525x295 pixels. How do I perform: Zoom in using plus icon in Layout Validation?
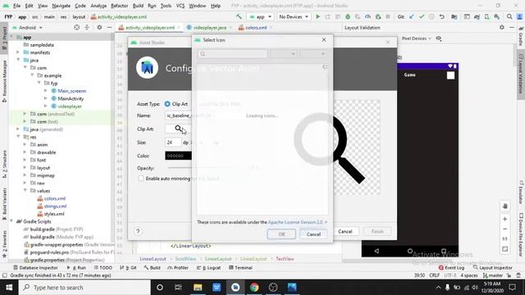tap(505, 219)
